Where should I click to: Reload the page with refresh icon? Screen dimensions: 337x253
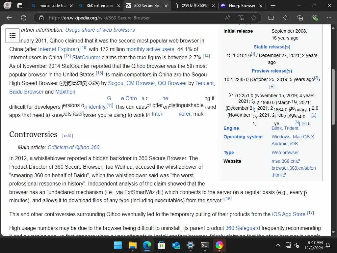(24, 18)
